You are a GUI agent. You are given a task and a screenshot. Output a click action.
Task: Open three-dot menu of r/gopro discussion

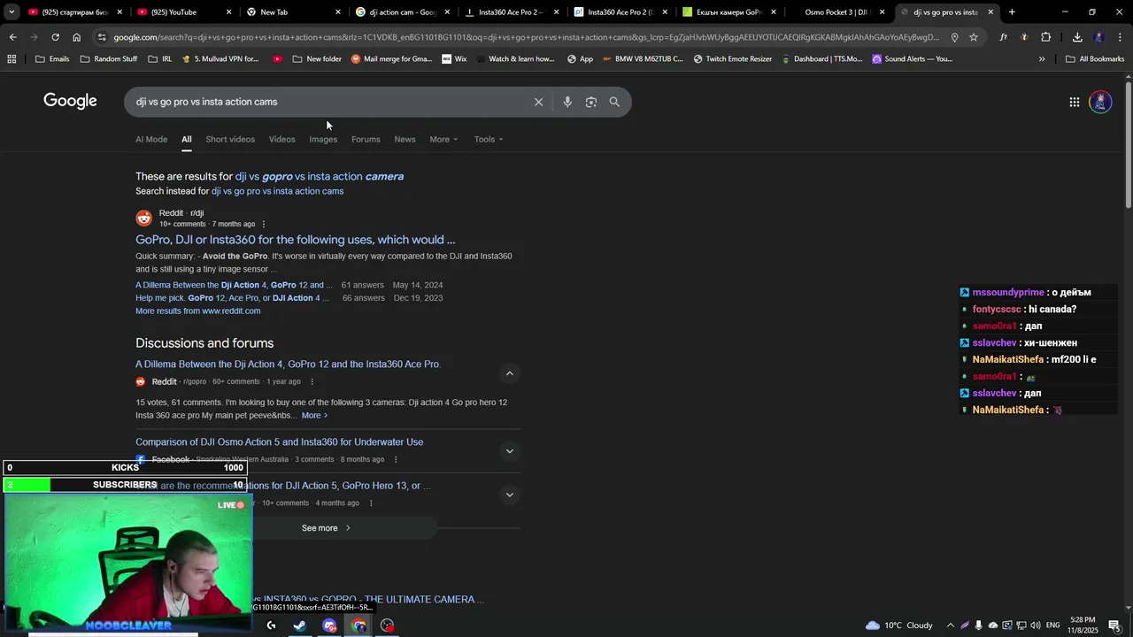pos(312,382)
